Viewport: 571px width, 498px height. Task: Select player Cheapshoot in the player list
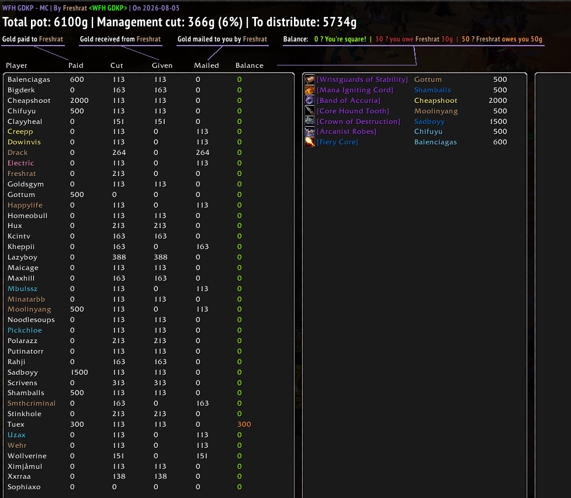pyautogui.click(x=148, y=101)
